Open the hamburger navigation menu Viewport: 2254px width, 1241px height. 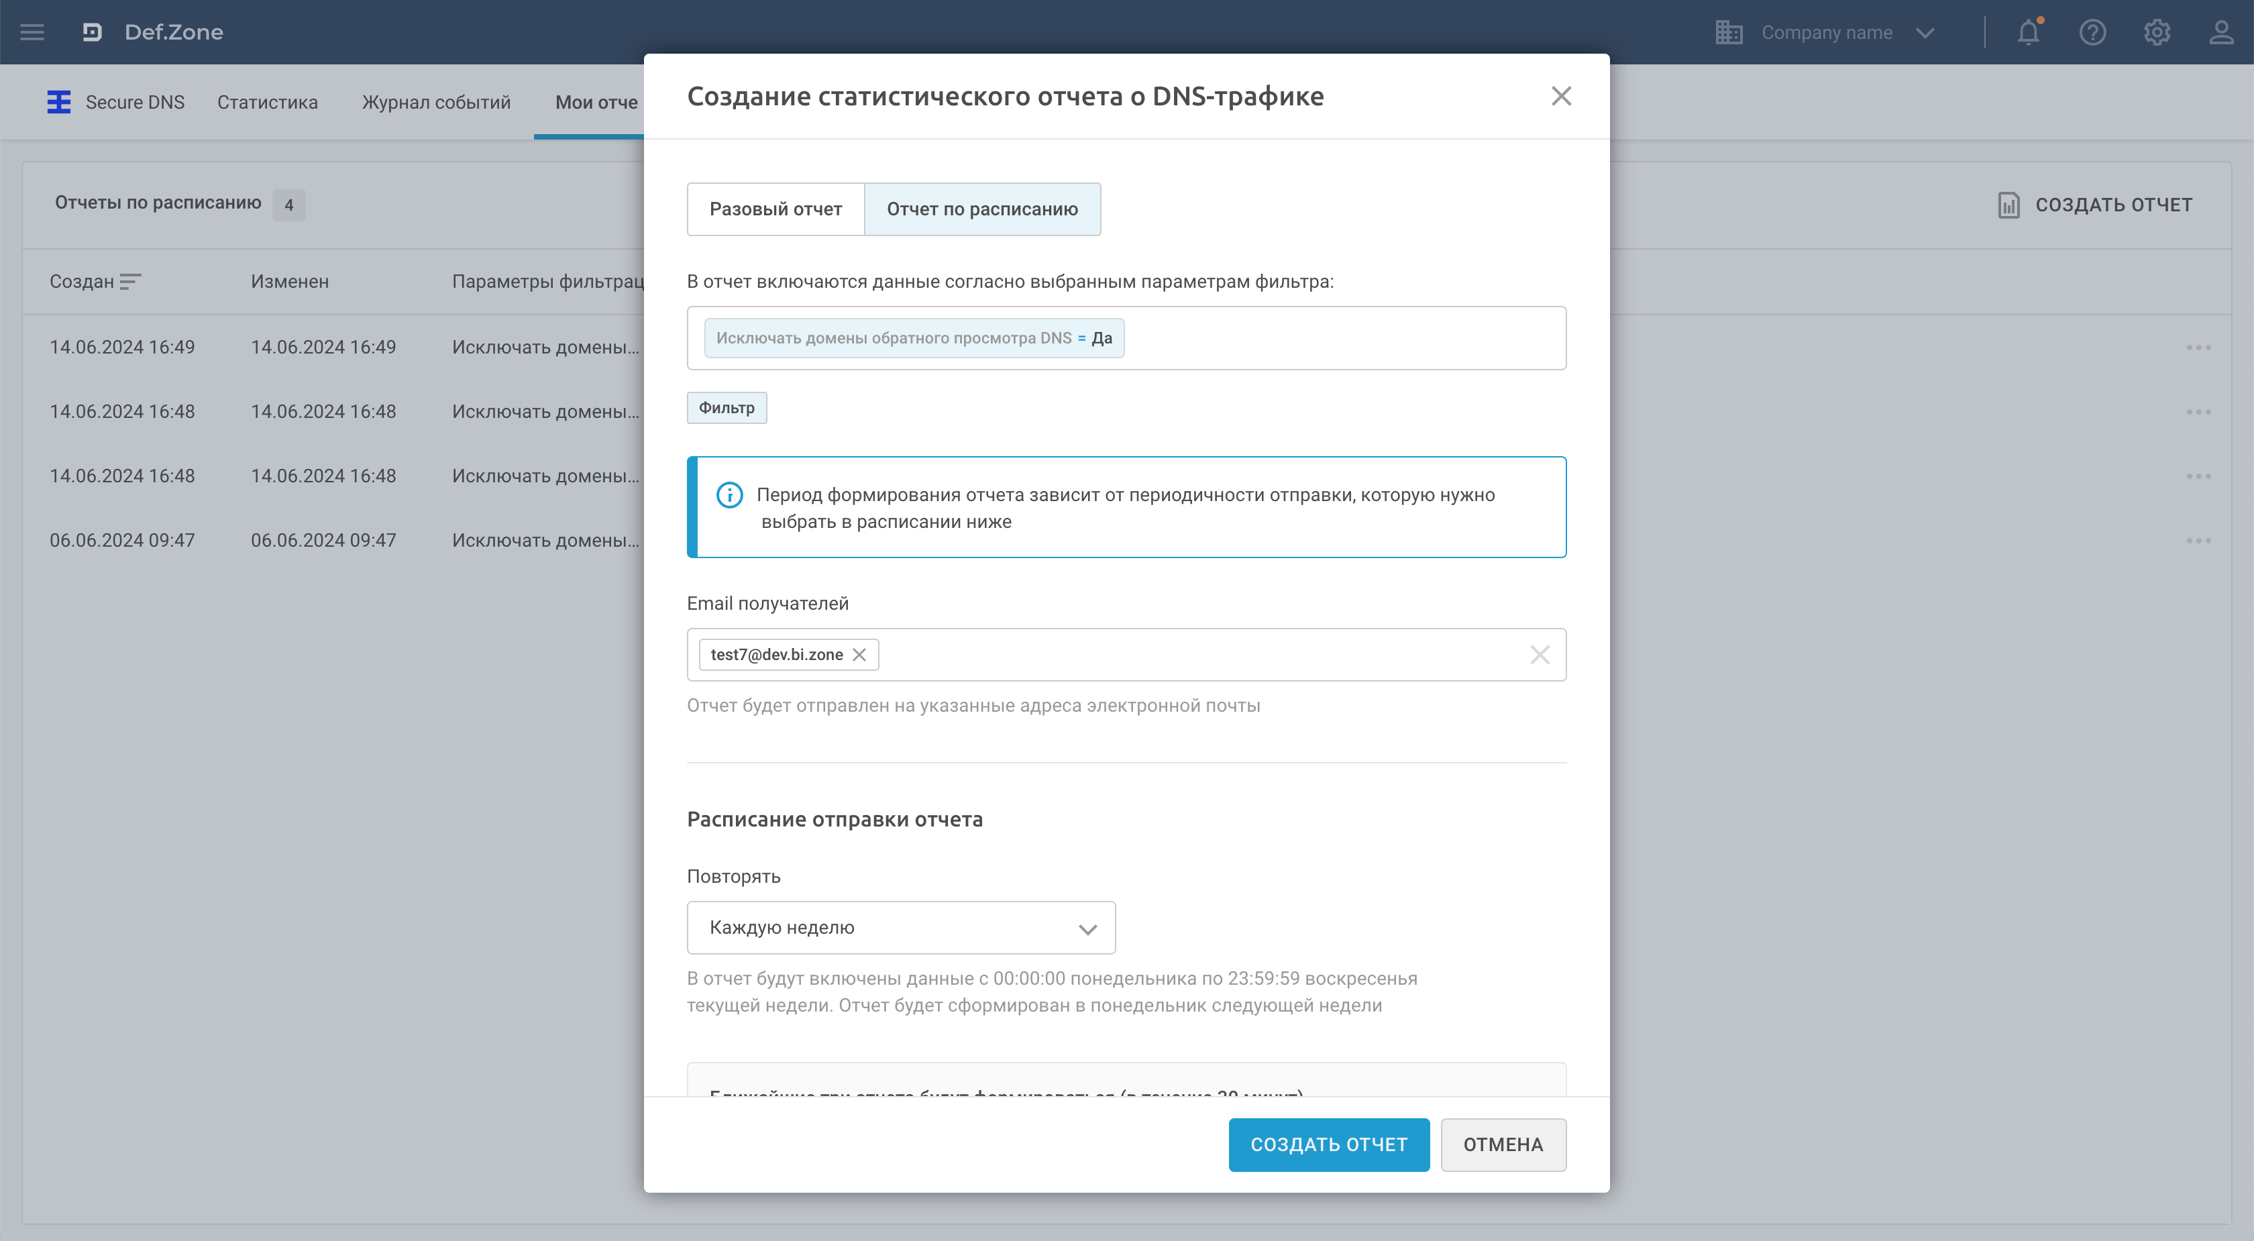pos(32,32)
